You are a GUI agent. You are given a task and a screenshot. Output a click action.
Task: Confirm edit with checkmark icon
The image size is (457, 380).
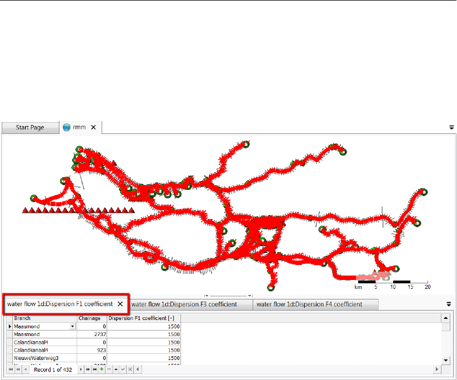pyautogui.click(x=123, y=369)
